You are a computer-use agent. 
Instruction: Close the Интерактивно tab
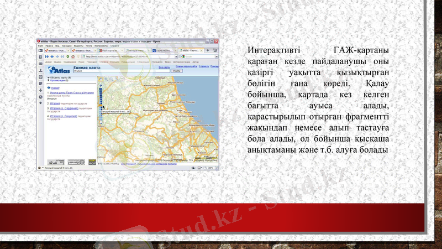point(149,50)
